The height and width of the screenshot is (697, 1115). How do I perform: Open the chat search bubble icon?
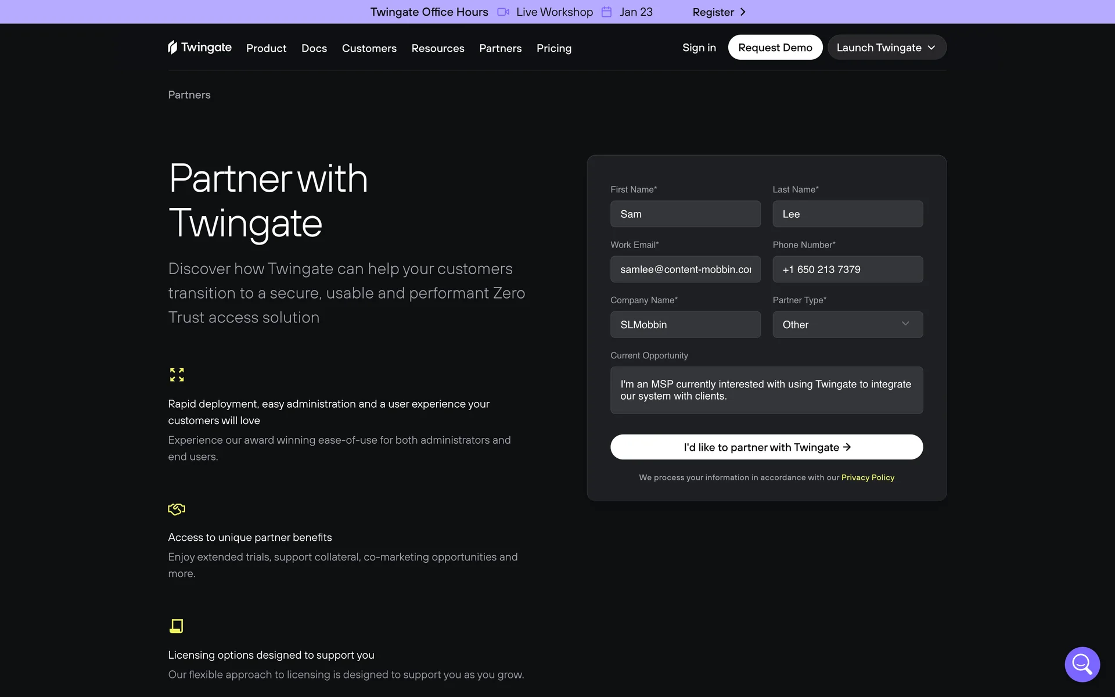pyautogui.click(x=1082, y=664)
